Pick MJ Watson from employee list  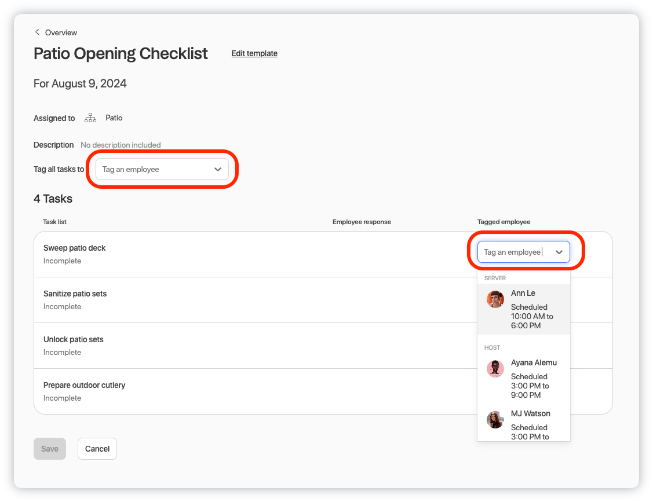[530, 414]
